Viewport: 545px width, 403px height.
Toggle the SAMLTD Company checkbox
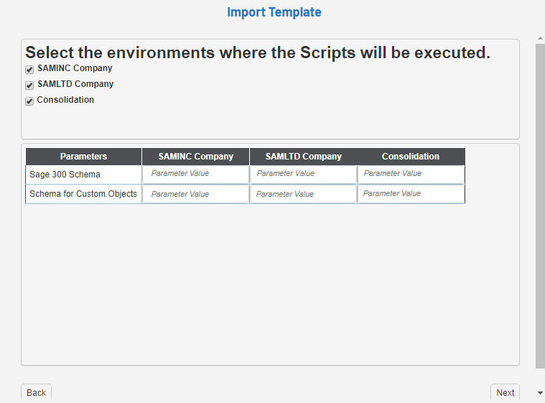tap(29, 85)
